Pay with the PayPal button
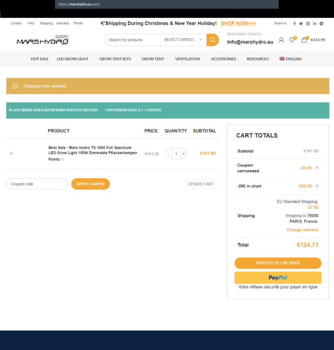The height and width of the screenshot is (350, 334). click(278, 278)
